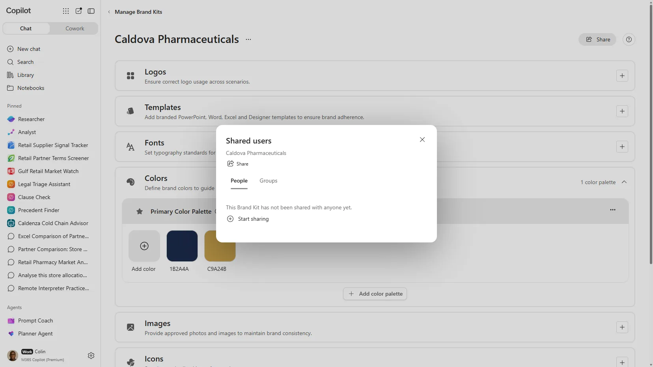Image resolution: width=653 pixels, height=367 pixels.
Task: Click the top-right Share button
Action: (597, 39)
